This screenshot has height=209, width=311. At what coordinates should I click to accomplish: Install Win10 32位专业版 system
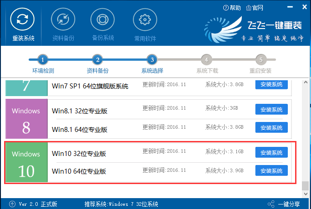tap(271, 153)
